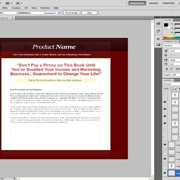Click the yellow sub-headline text on canvas

tap(55, 80)
